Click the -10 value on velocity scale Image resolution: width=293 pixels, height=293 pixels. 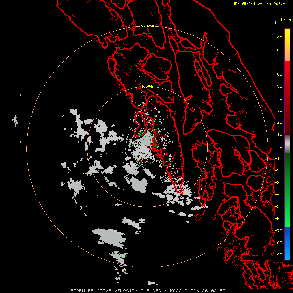click(x=278, y=159)
